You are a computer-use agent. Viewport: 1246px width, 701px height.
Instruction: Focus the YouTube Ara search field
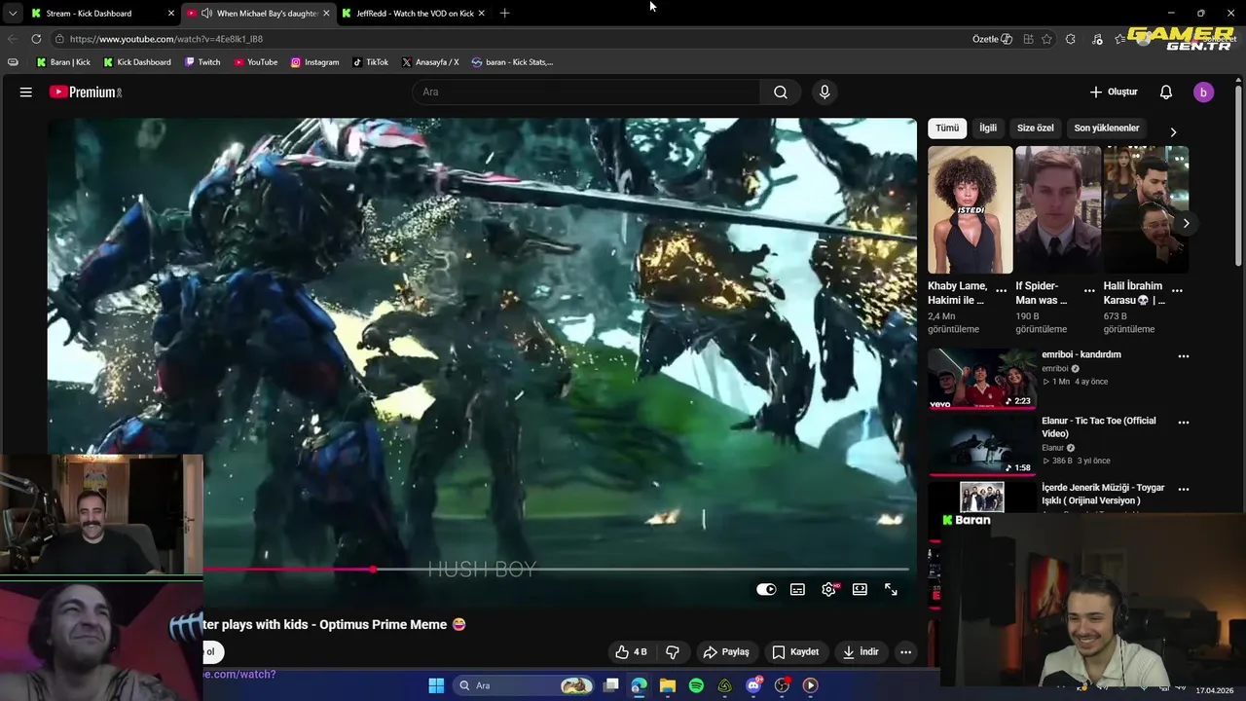pyautogui.click(x=586, y=92)
